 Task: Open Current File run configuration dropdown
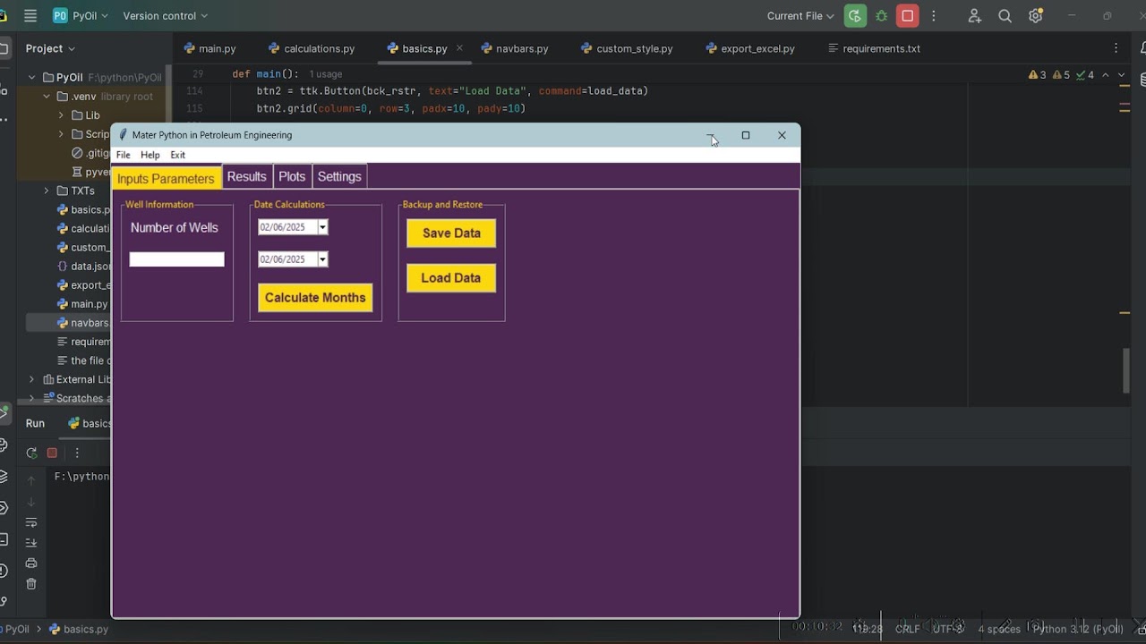[x=800, y=15]
